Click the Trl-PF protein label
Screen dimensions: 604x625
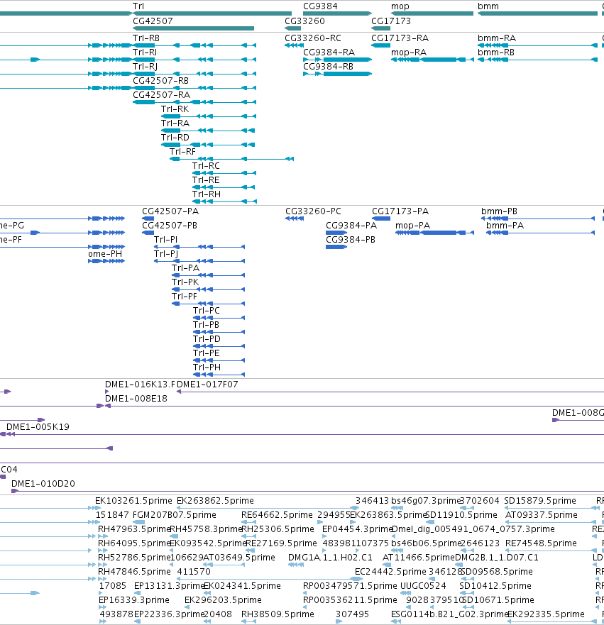(x=185, y=297)
